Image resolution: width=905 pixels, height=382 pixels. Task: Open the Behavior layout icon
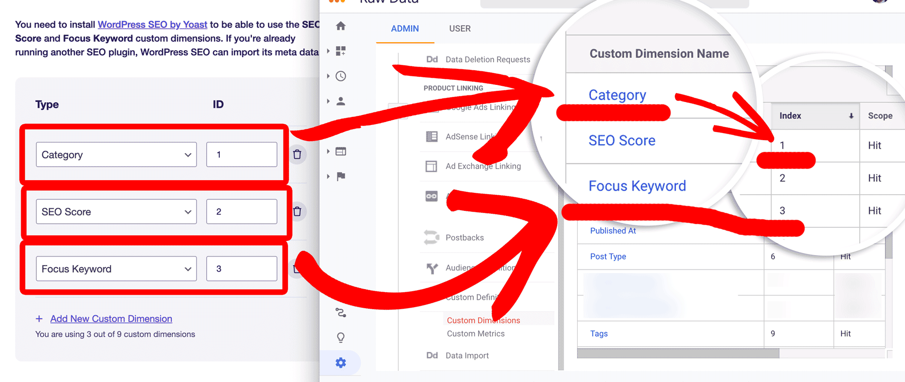click(341, 151)
